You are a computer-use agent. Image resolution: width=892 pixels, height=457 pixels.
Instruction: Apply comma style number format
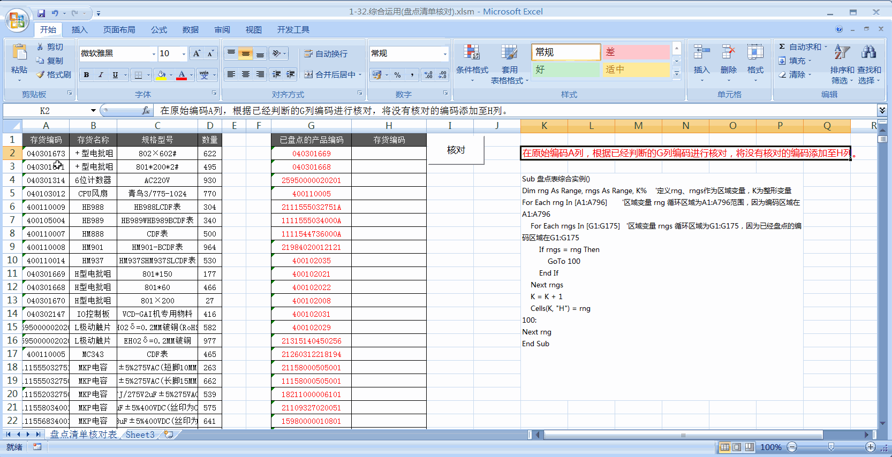(412, 75)
